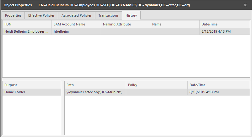Screen dimensions: 252x137
Task: Click the Naming Attribute column header
Action: pos(126,24)
